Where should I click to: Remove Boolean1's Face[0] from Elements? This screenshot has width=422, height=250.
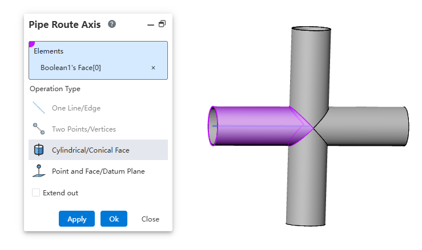point(153,68)
